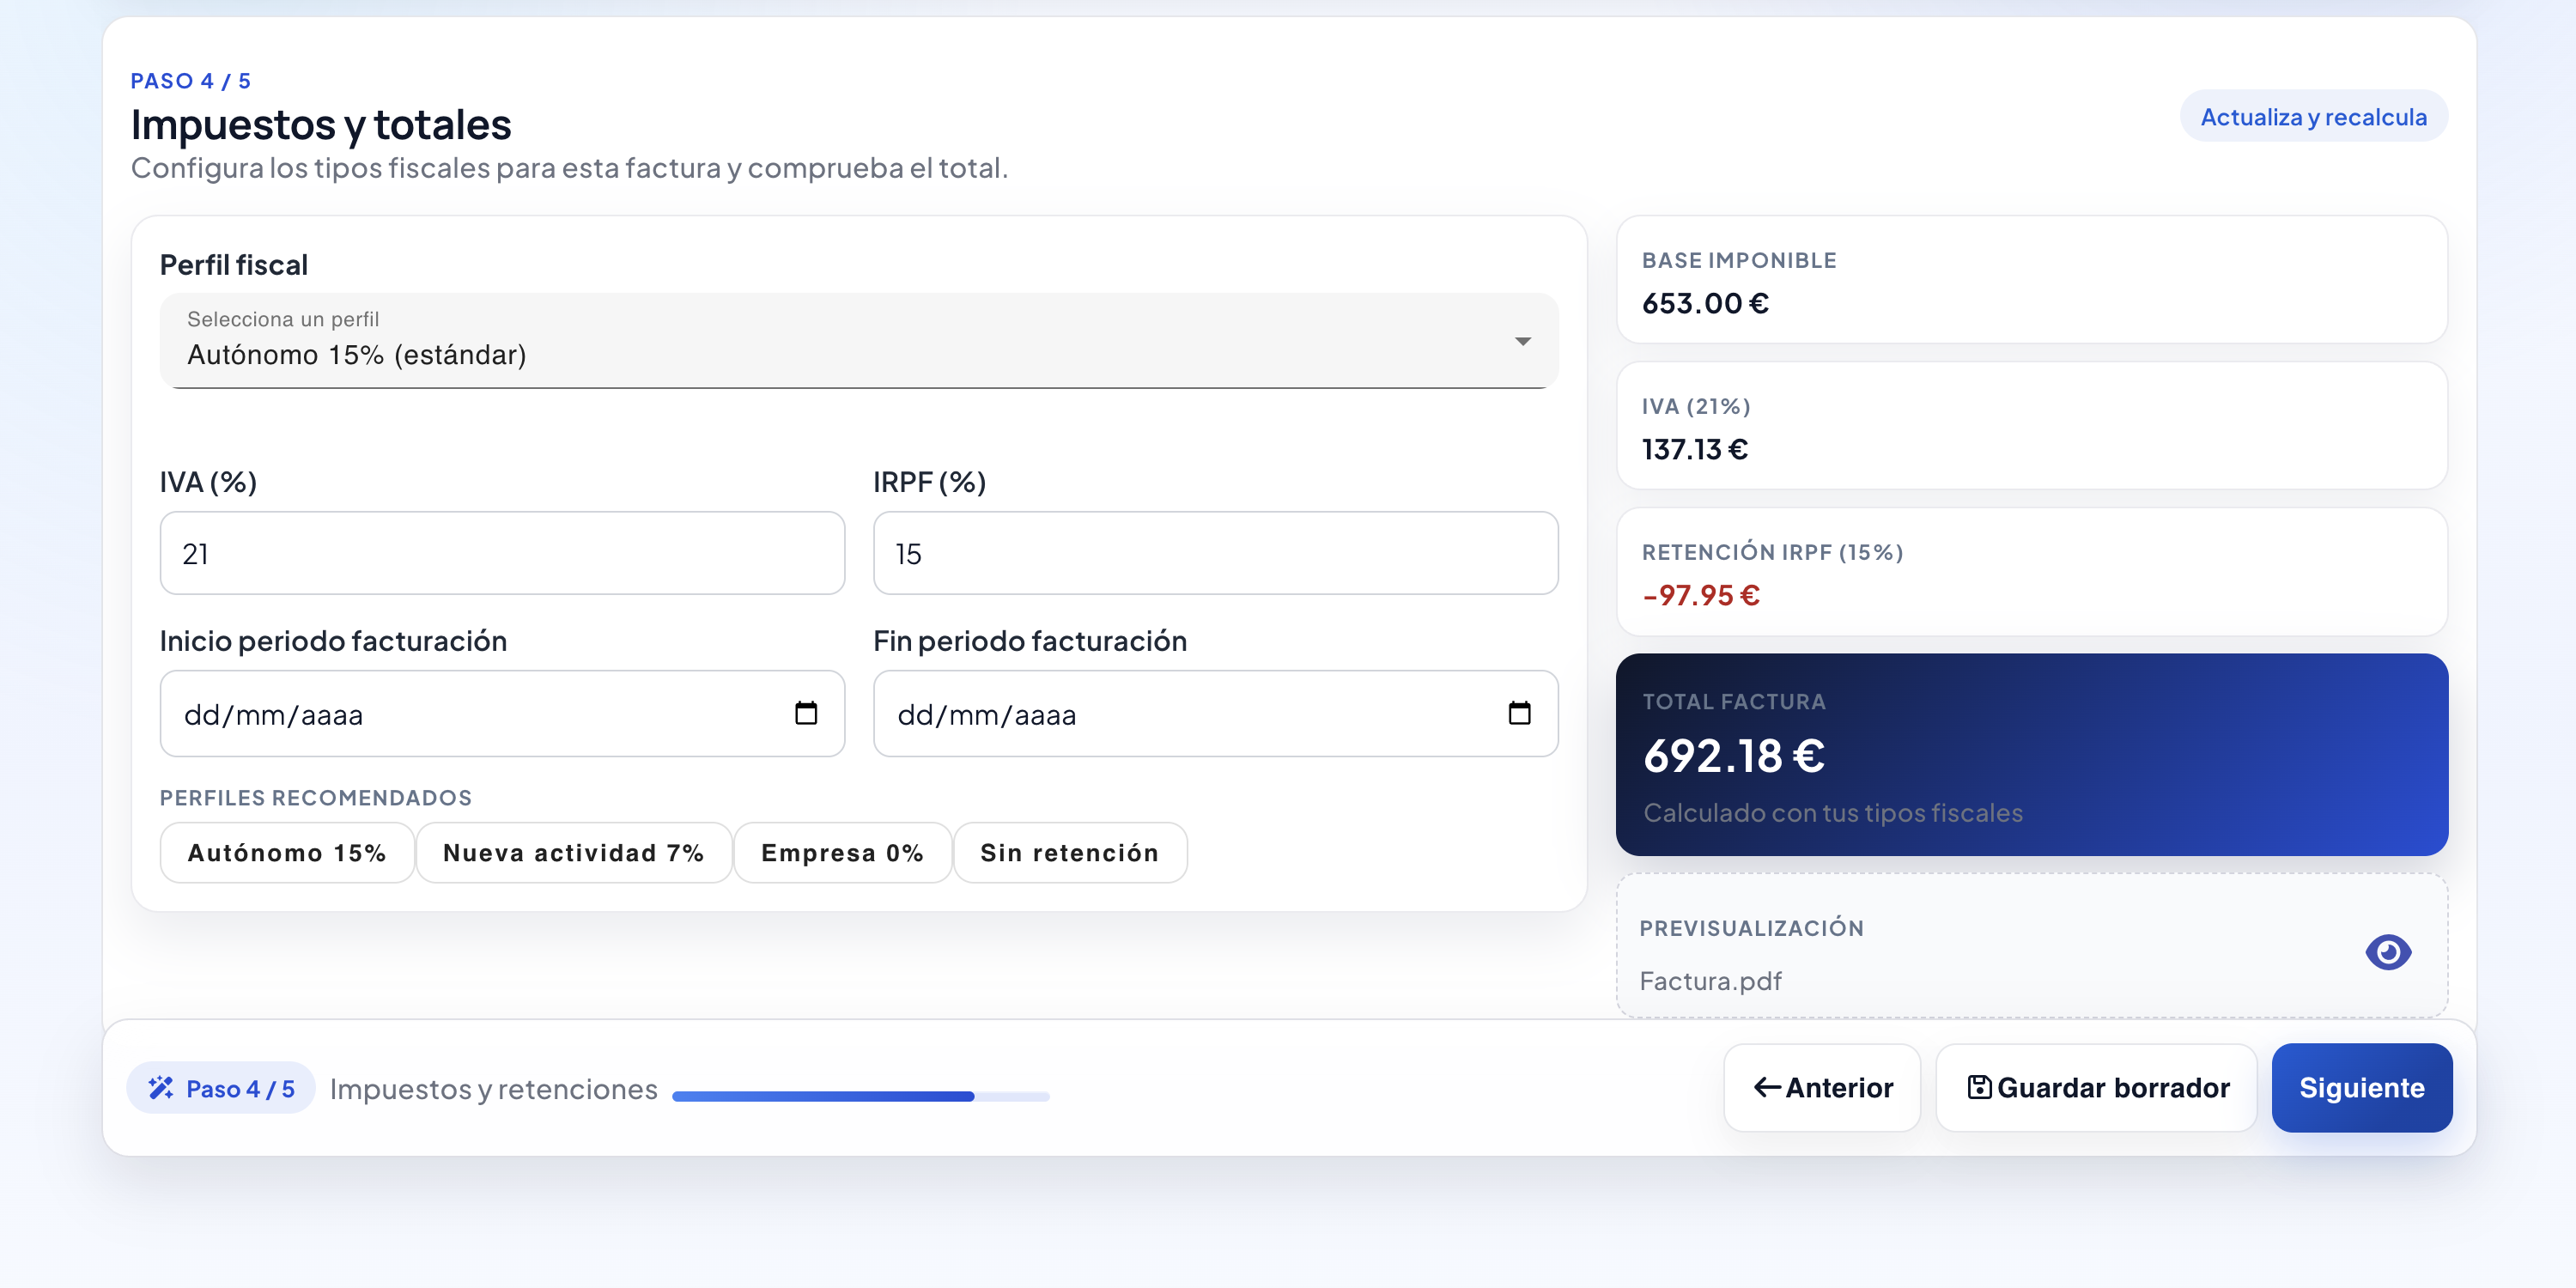The image size is (2576, 1288).
Task: Click the Paso 4/5 step badge
Action: (220, 1088)
